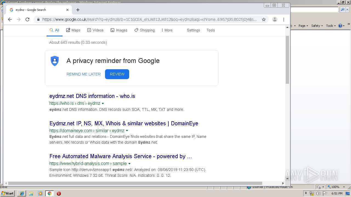The height and width of the screenshot is (197, 351).
Task: Open Windows Explorer folder taskbar icon
Action: 31,193
